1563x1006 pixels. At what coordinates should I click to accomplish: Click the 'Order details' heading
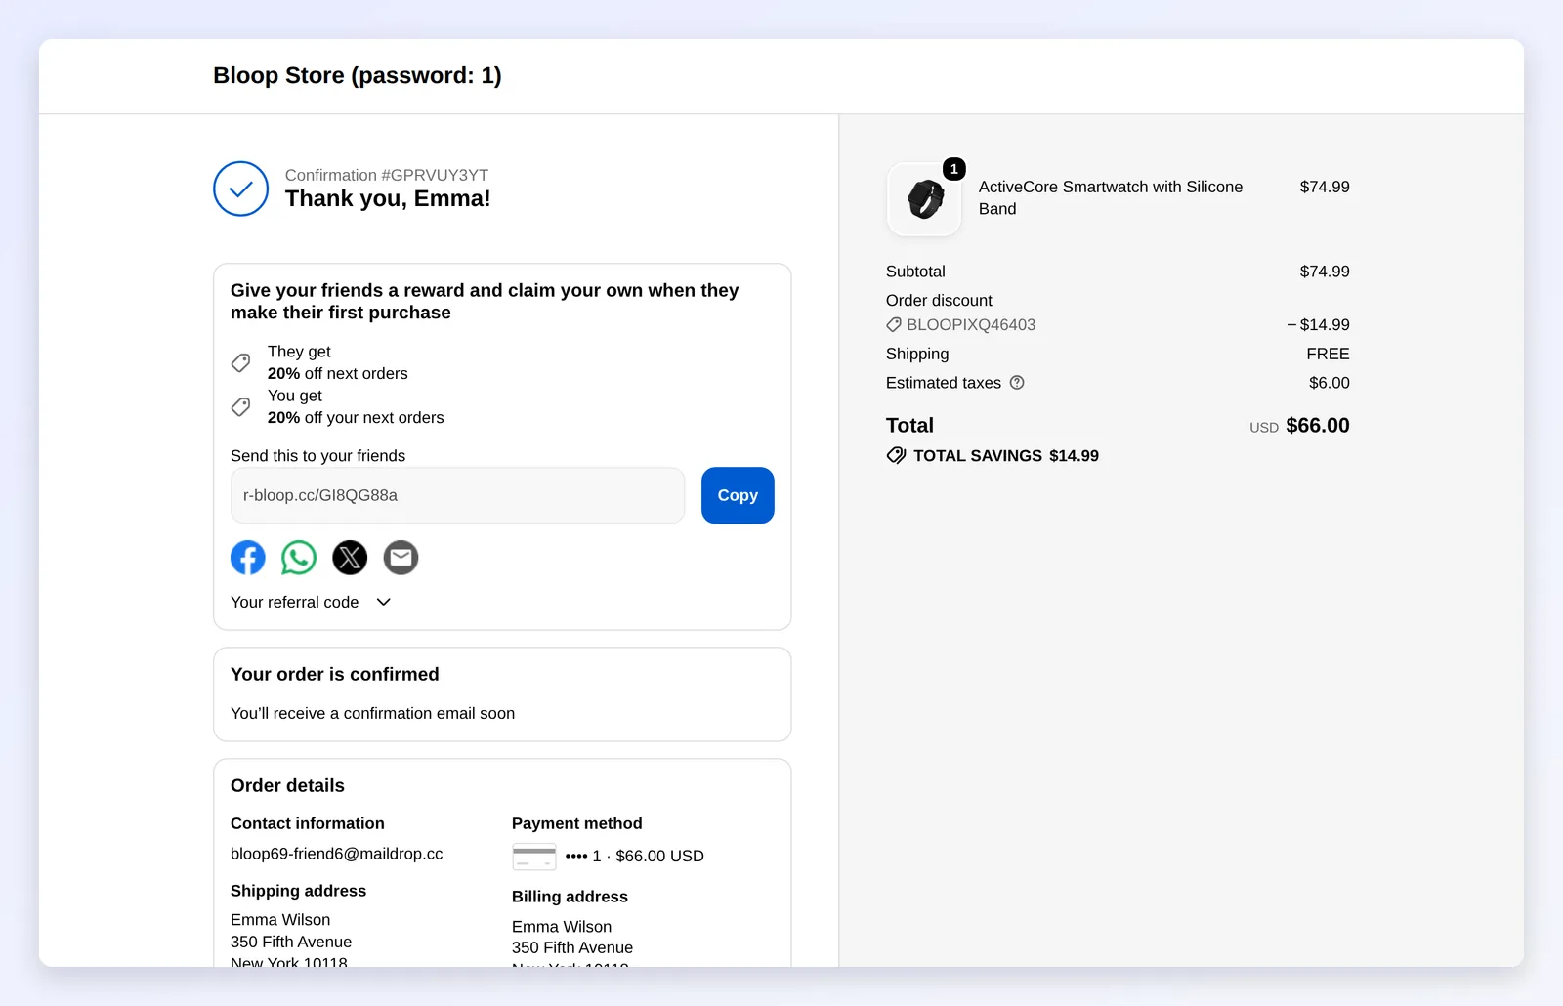287,786
